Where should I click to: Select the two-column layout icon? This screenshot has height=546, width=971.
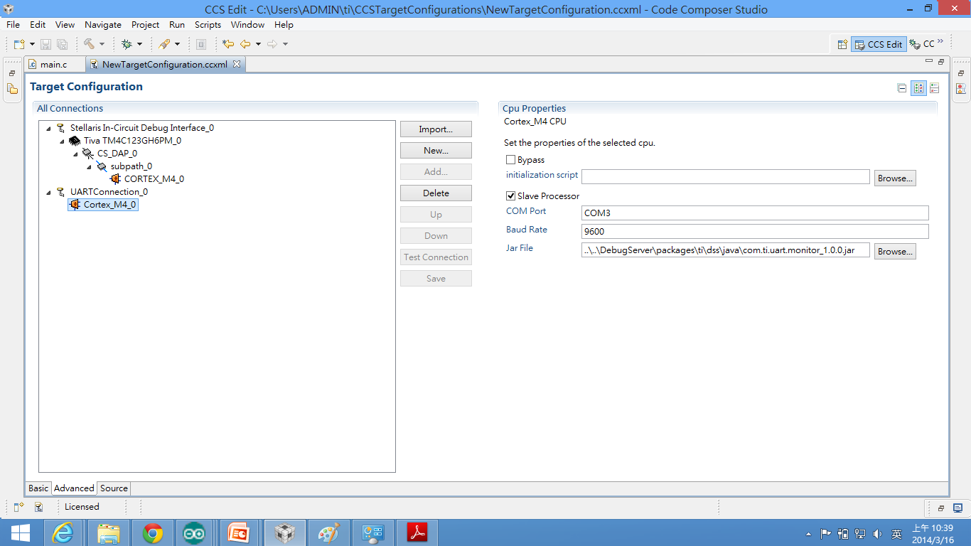click(918, 88)
